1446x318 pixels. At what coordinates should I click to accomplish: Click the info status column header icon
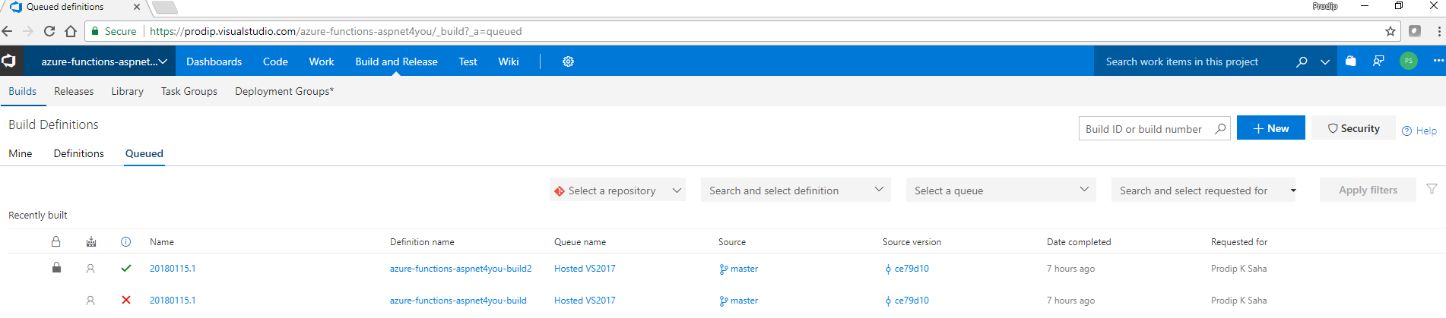126,241
